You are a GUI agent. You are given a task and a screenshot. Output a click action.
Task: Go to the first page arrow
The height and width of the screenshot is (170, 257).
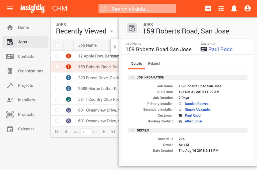(x=57, y=132)
